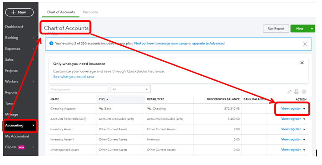Image resolution: width=322 pixels, height=165 pixels.
Task: Click the blue info icon in the usage banner
Action: [x=51, y=44]
